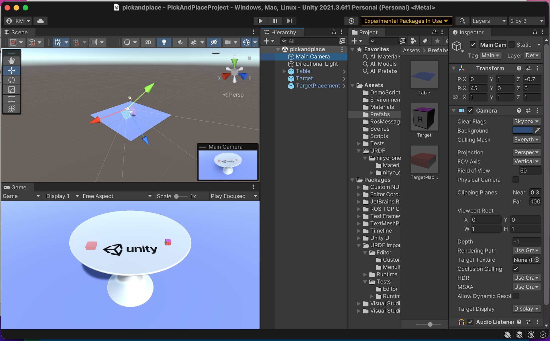Select the Scale tool
The height and width of the screenshot is (341, 550).
[x=11, y=90]
